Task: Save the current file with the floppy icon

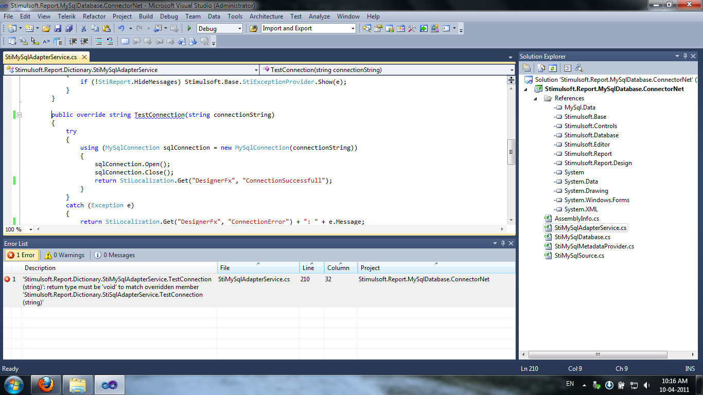Action: tap(58, 29)
